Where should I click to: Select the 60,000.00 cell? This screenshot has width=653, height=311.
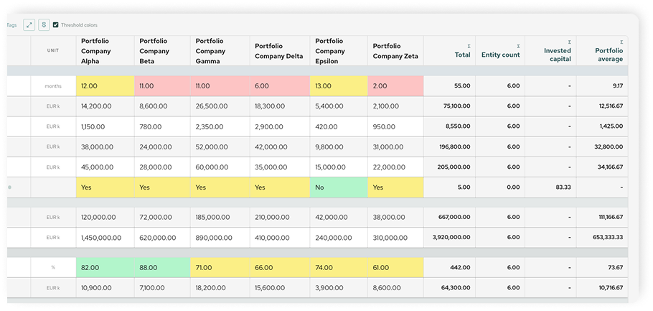(x=220, y=167)
